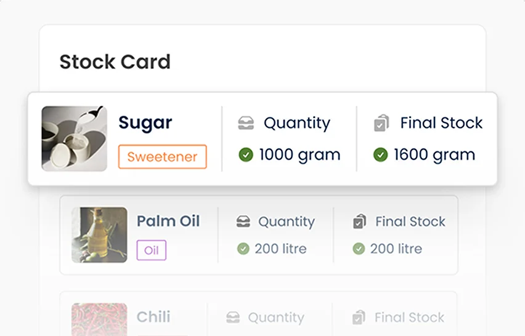Click the Chili item name

coord(153,316)
